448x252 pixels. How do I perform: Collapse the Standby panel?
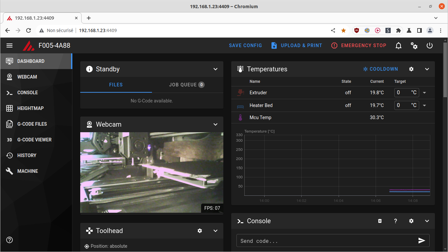(x=215, y=69)
